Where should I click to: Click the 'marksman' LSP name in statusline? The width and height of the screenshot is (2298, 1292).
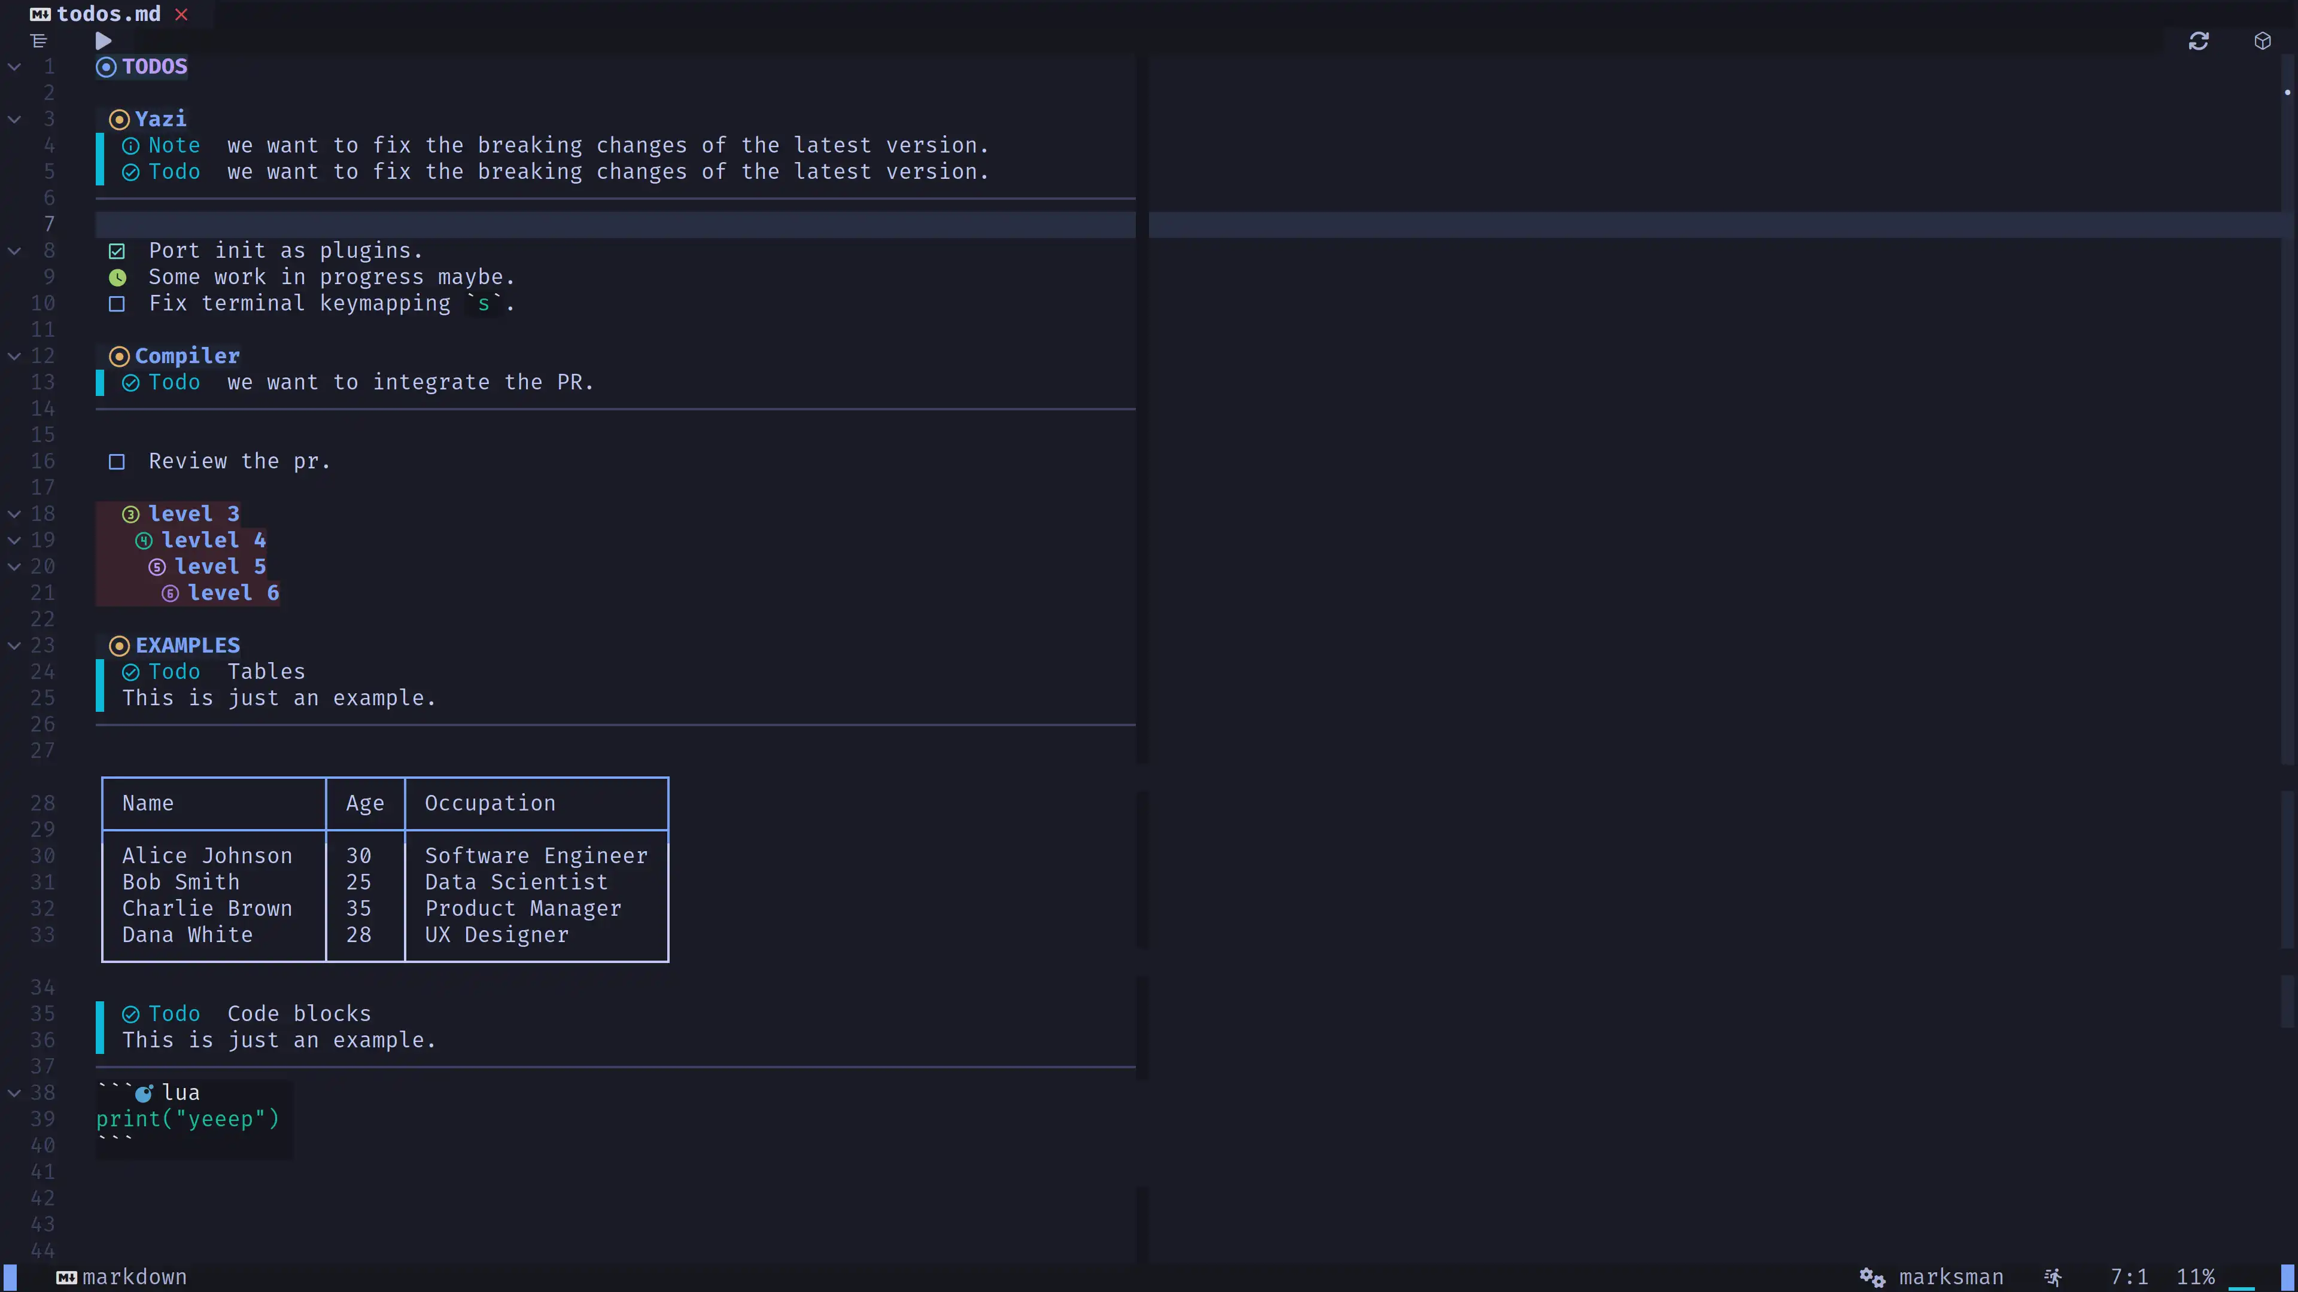[x=1951, y=1278]
